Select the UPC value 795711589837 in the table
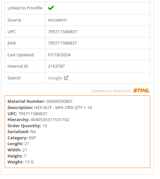The image size is (160, 179). (62, 32)
